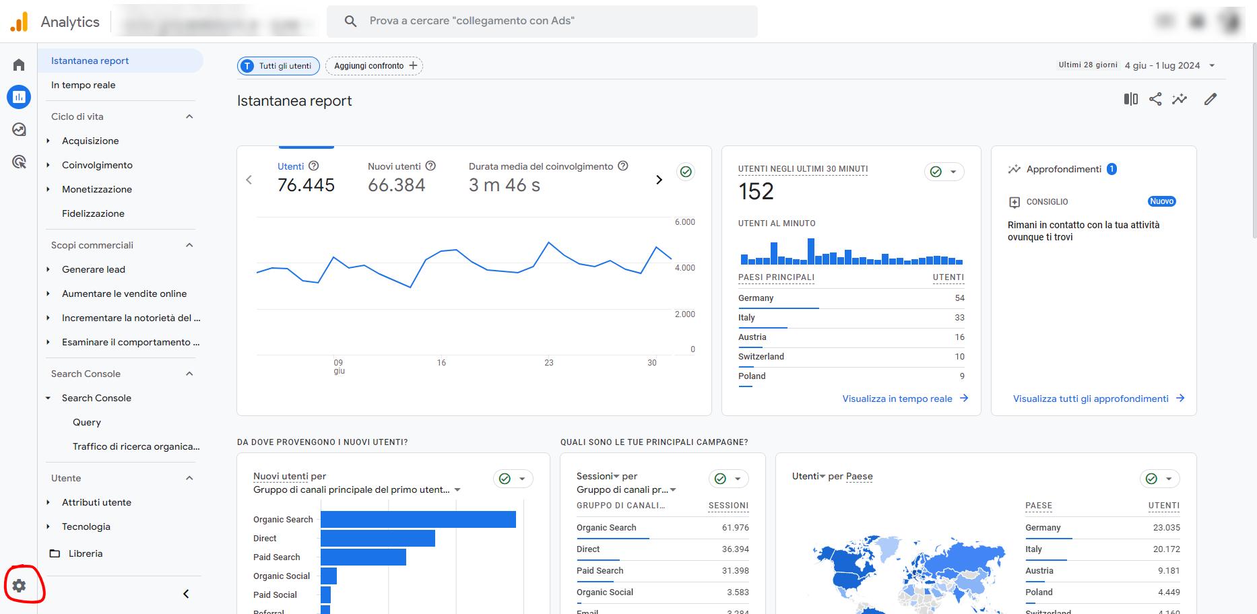The image size is (1257, 614).
Task: Click the compare columns icon in toolbar
Action: [1130, 100]
